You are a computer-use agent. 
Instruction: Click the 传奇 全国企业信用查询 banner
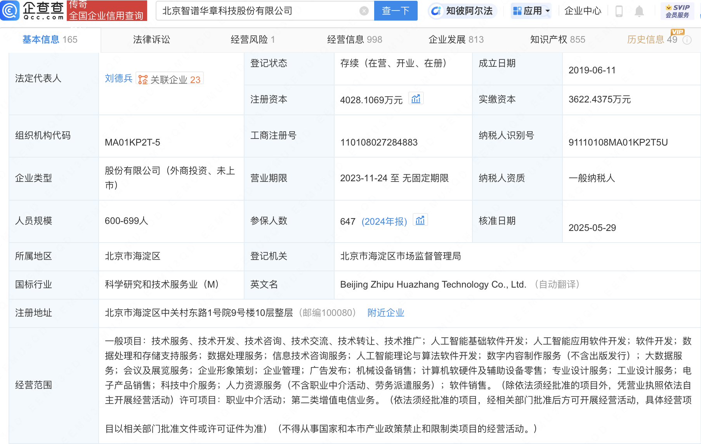tap(107, 10)
